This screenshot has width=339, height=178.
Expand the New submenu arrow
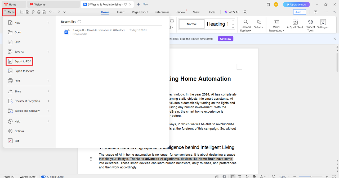pyautogui.click(x=48, y=23)
